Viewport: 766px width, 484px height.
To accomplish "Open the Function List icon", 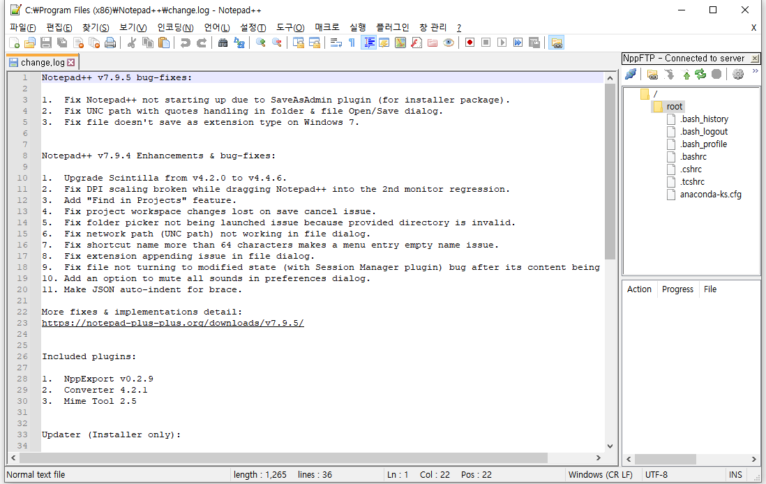I will coord(416,43).
